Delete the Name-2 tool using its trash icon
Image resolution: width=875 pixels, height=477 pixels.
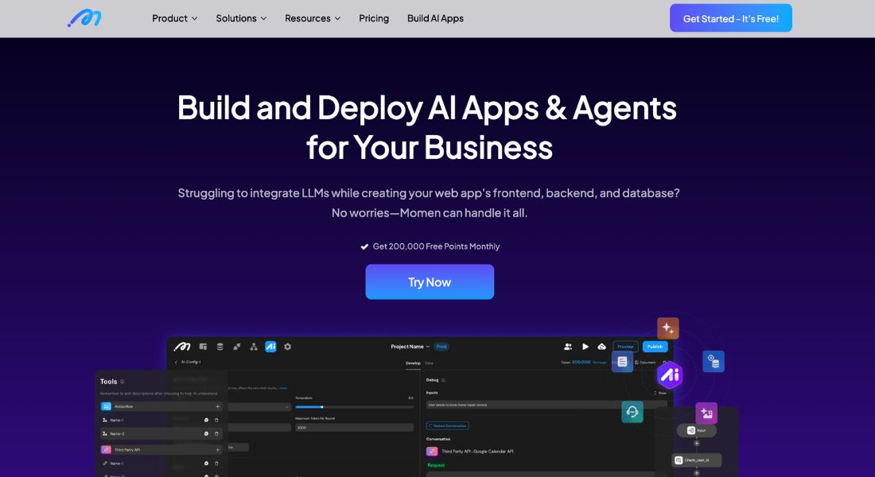216,433
